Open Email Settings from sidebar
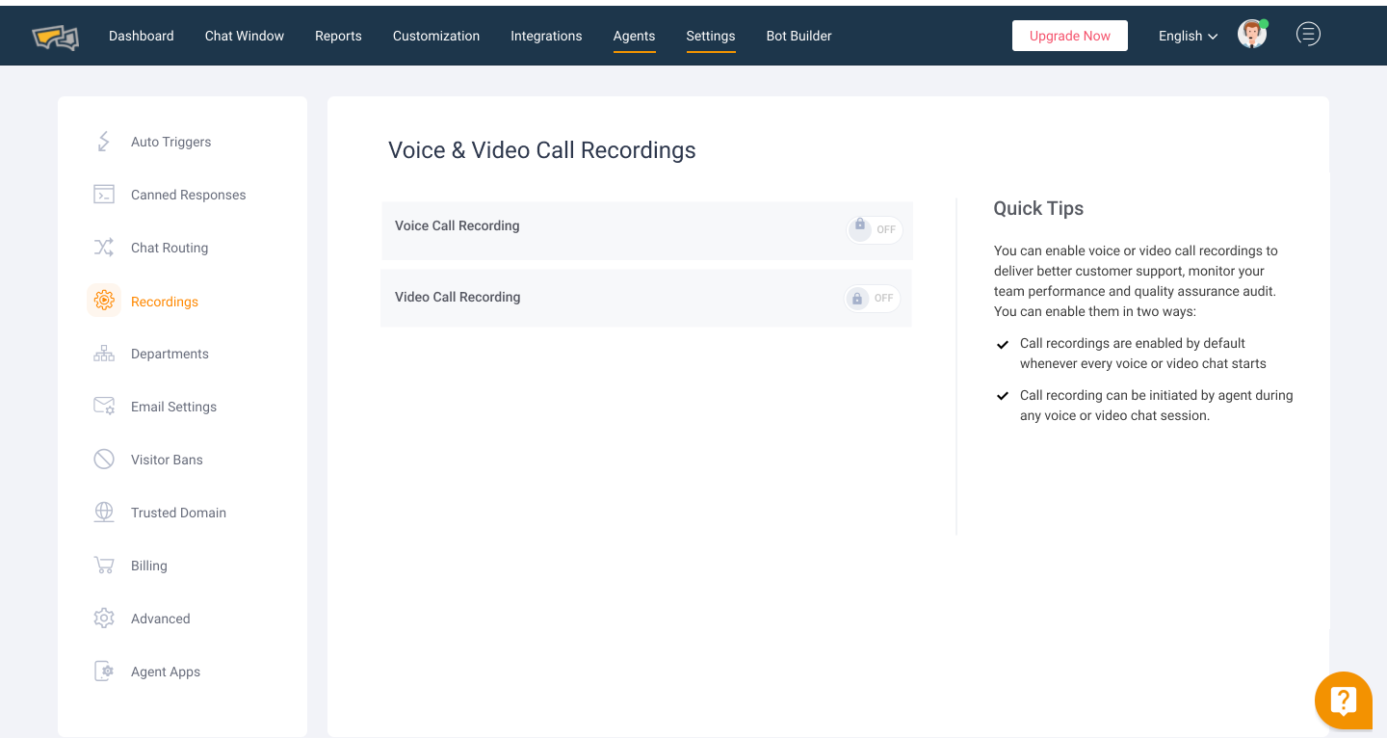 (173, 407)
